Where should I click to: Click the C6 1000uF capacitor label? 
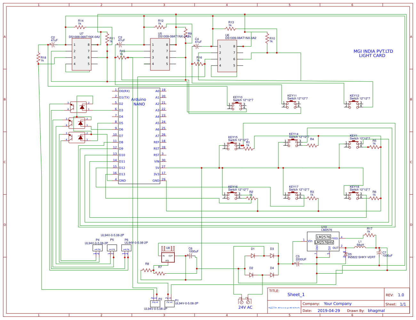click(193, 250)
